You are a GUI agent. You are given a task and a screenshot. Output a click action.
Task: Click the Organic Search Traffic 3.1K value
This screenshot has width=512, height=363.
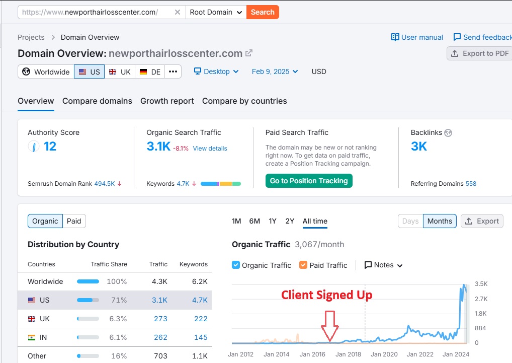pyautogui.click(x=158, y=147)
